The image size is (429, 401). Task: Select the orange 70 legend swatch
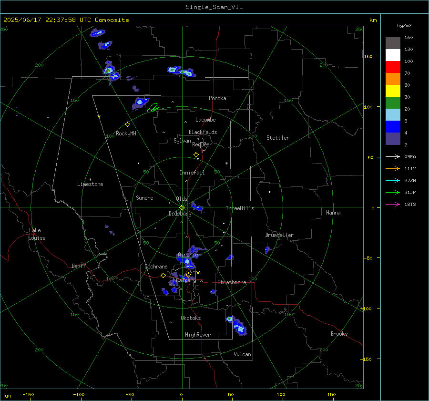(393, 79)
